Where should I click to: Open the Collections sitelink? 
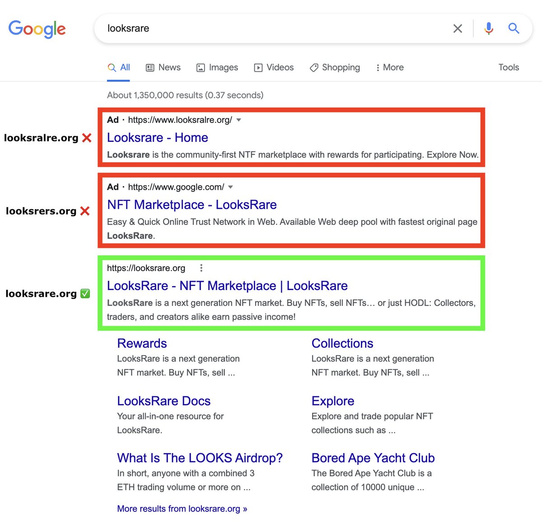(342, 343)
